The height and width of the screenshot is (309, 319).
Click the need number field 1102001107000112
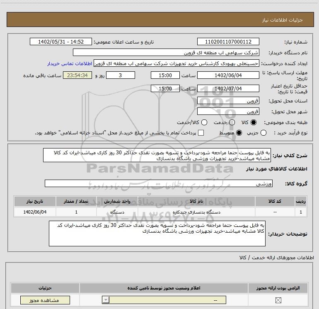point(228,41)
